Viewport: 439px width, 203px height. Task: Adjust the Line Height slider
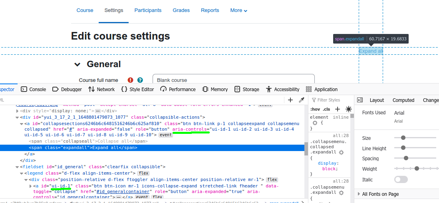click(415, 148)
